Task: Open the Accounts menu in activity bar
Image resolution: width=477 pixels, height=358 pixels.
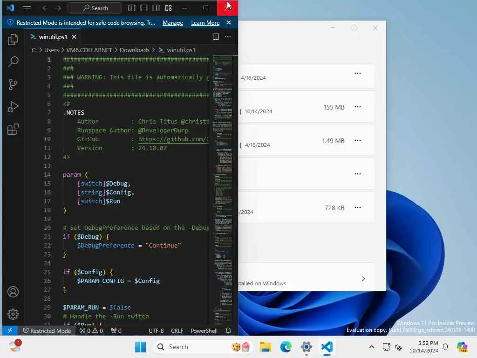Action: point(13,292)
